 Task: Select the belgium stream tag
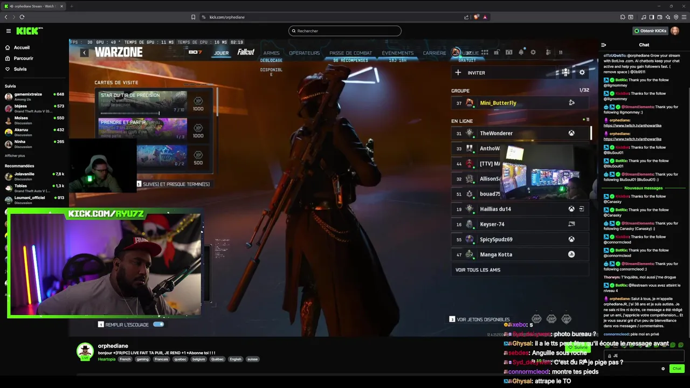(x=199, y=359)
